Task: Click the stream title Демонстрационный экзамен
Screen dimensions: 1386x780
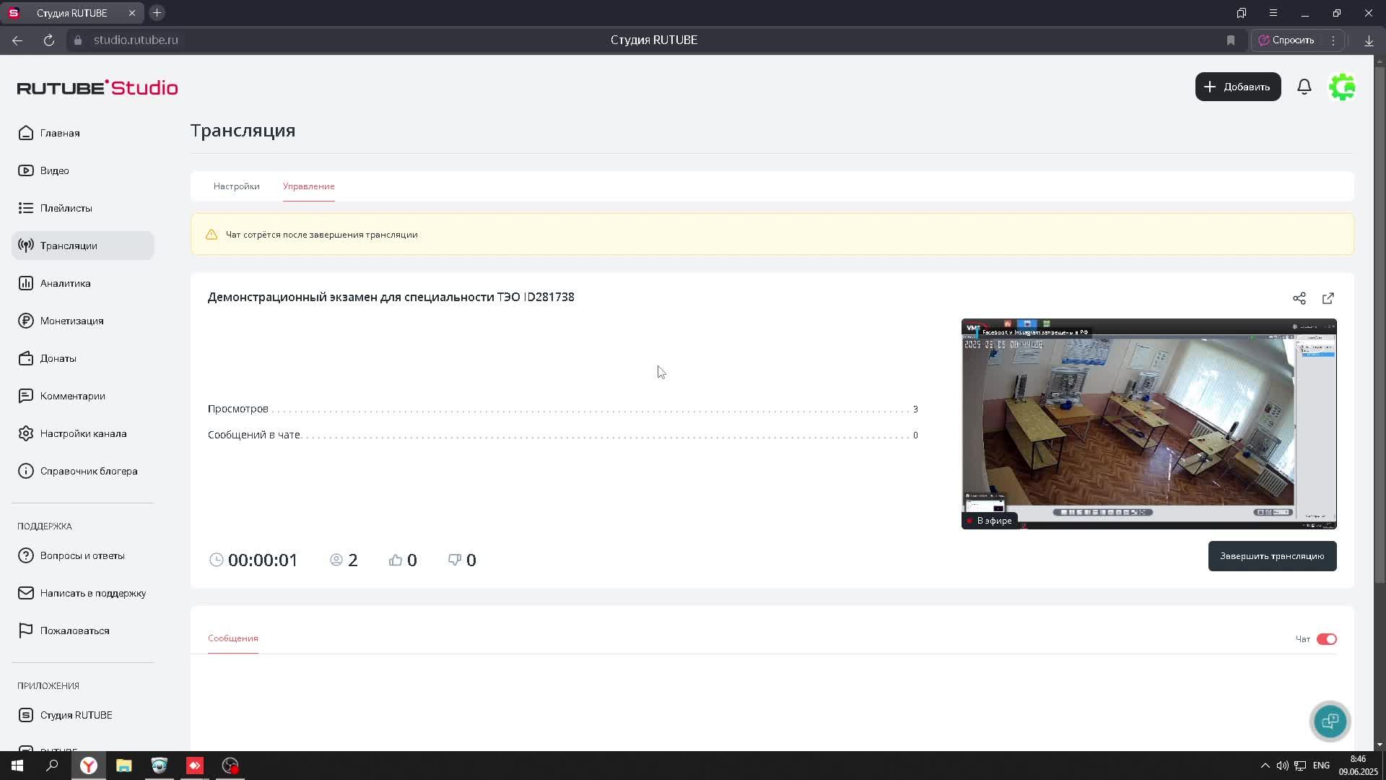Action: click(x=391, y=297)
